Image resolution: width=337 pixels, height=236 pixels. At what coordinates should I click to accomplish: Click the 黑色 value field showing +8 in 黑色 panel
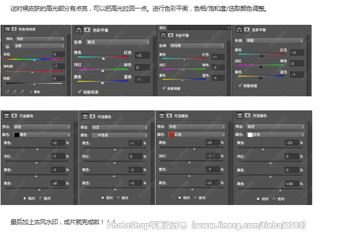click(58, 184)
